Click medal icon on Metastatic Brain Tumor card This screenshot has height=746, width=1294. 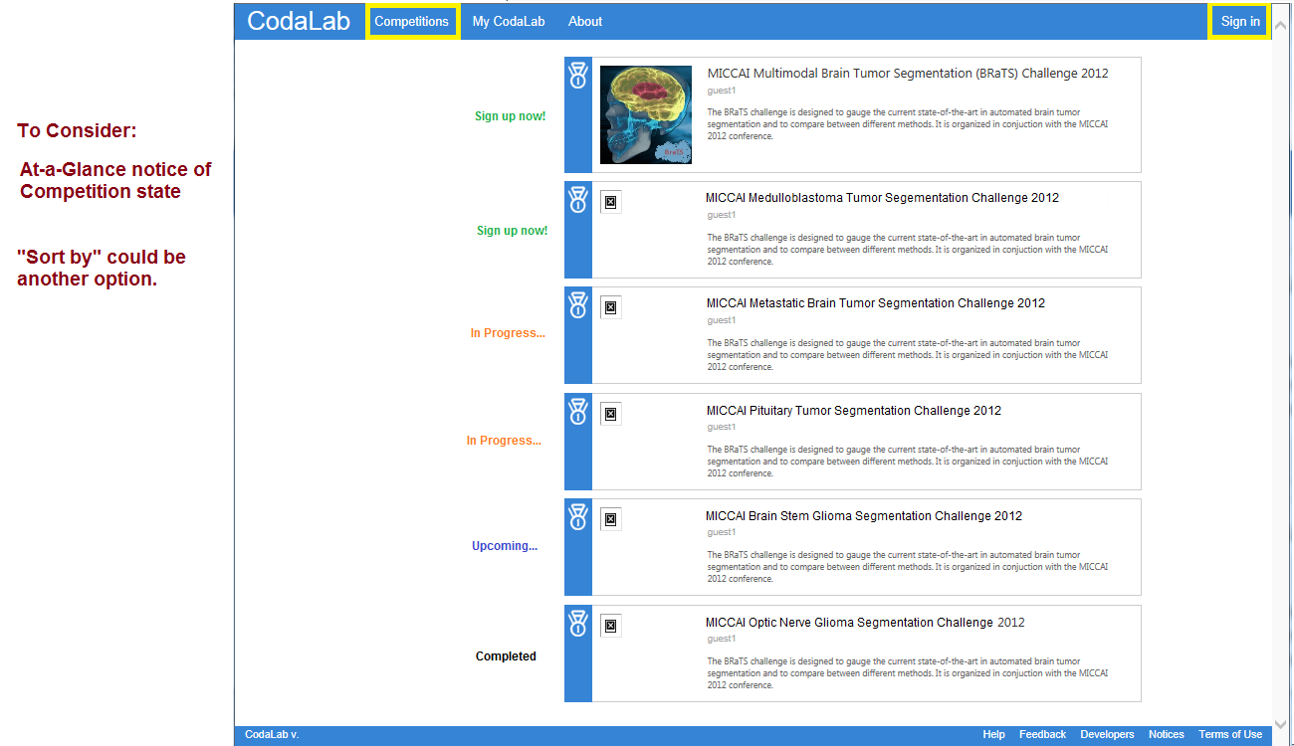point(578,305)
